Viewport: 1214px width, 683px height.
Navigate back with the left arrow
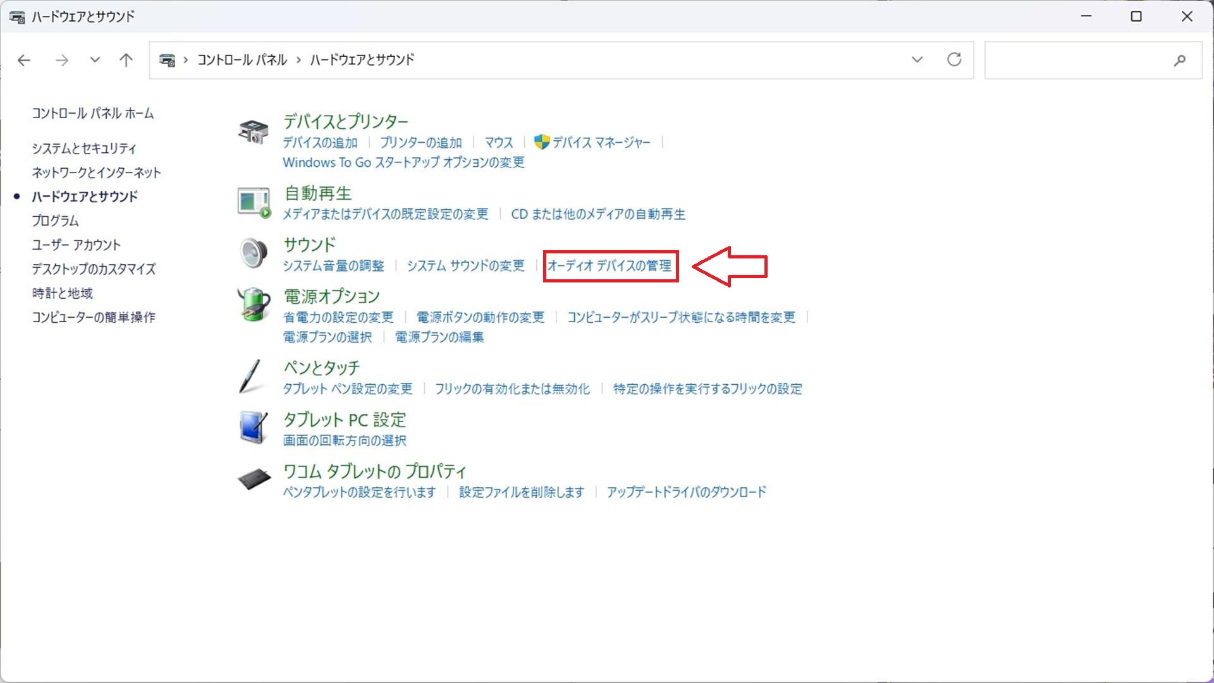pos(24,60)
